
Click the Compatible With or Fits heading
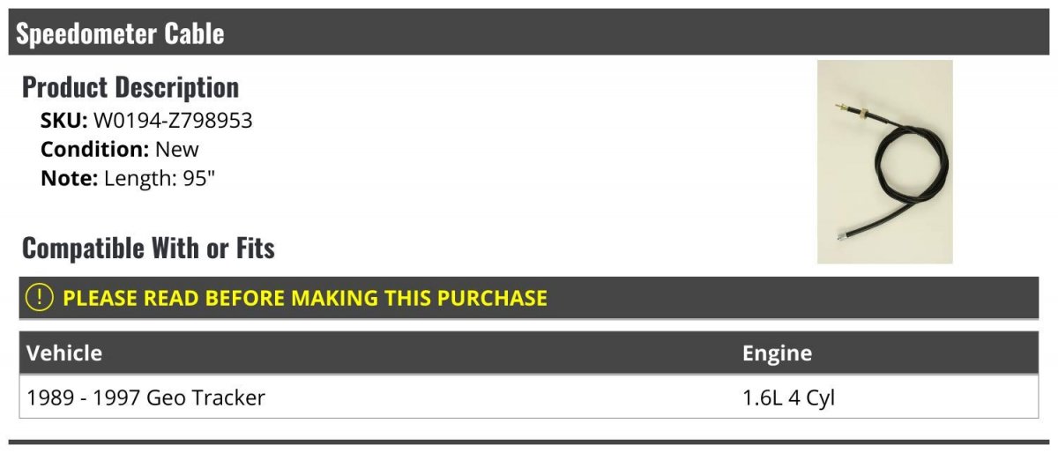[148, 248]
